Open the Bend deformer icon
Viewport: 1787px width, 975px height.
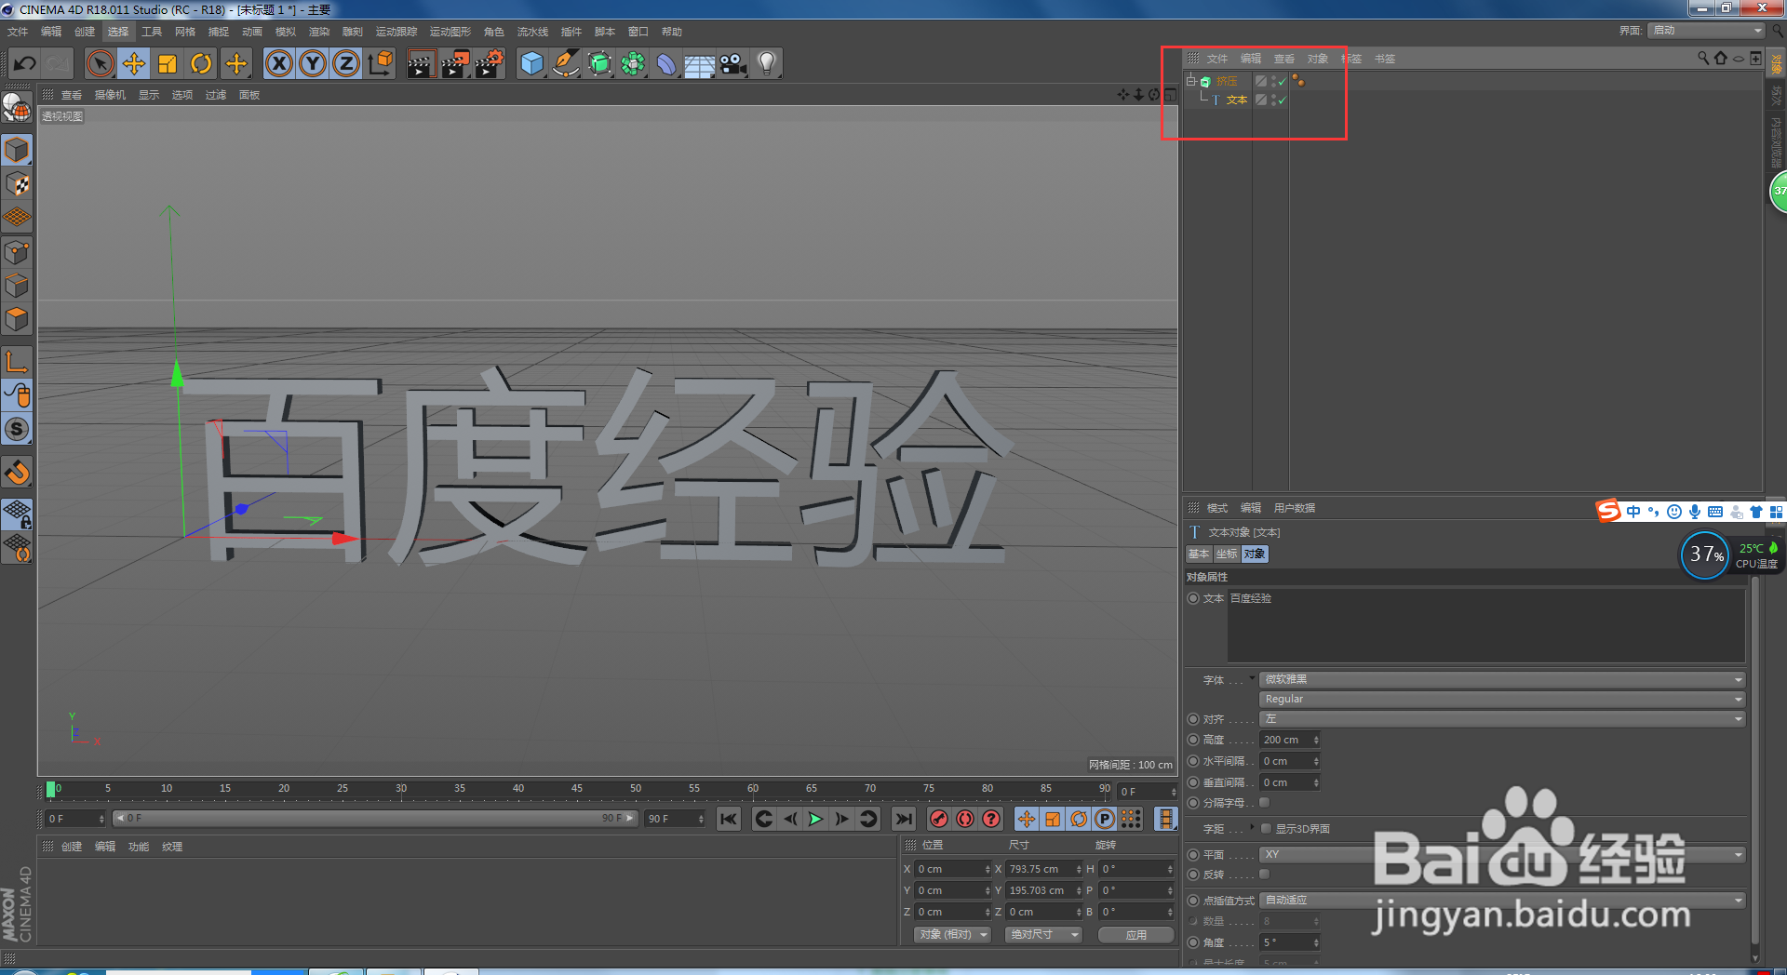666,63
